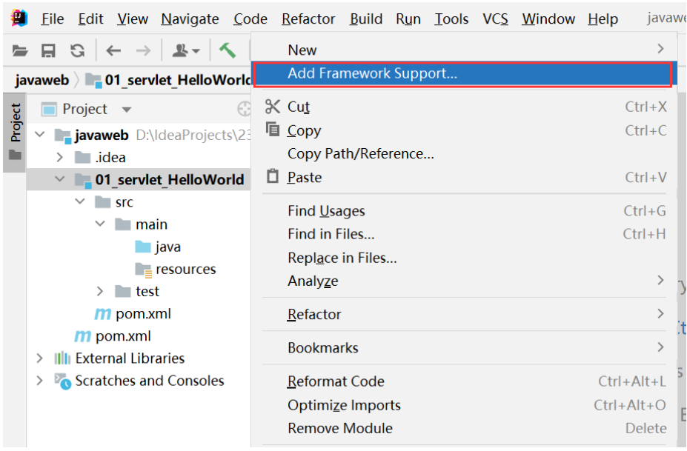687x451 pixels.
Task: Expand the test folder
Action: (100, 291)
